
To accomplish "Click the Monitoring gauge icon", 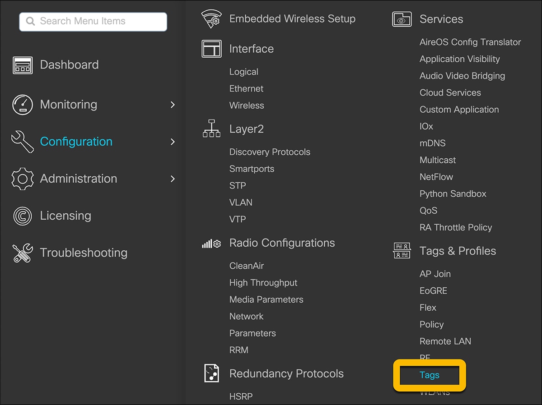I will click(x=23, y=105).
